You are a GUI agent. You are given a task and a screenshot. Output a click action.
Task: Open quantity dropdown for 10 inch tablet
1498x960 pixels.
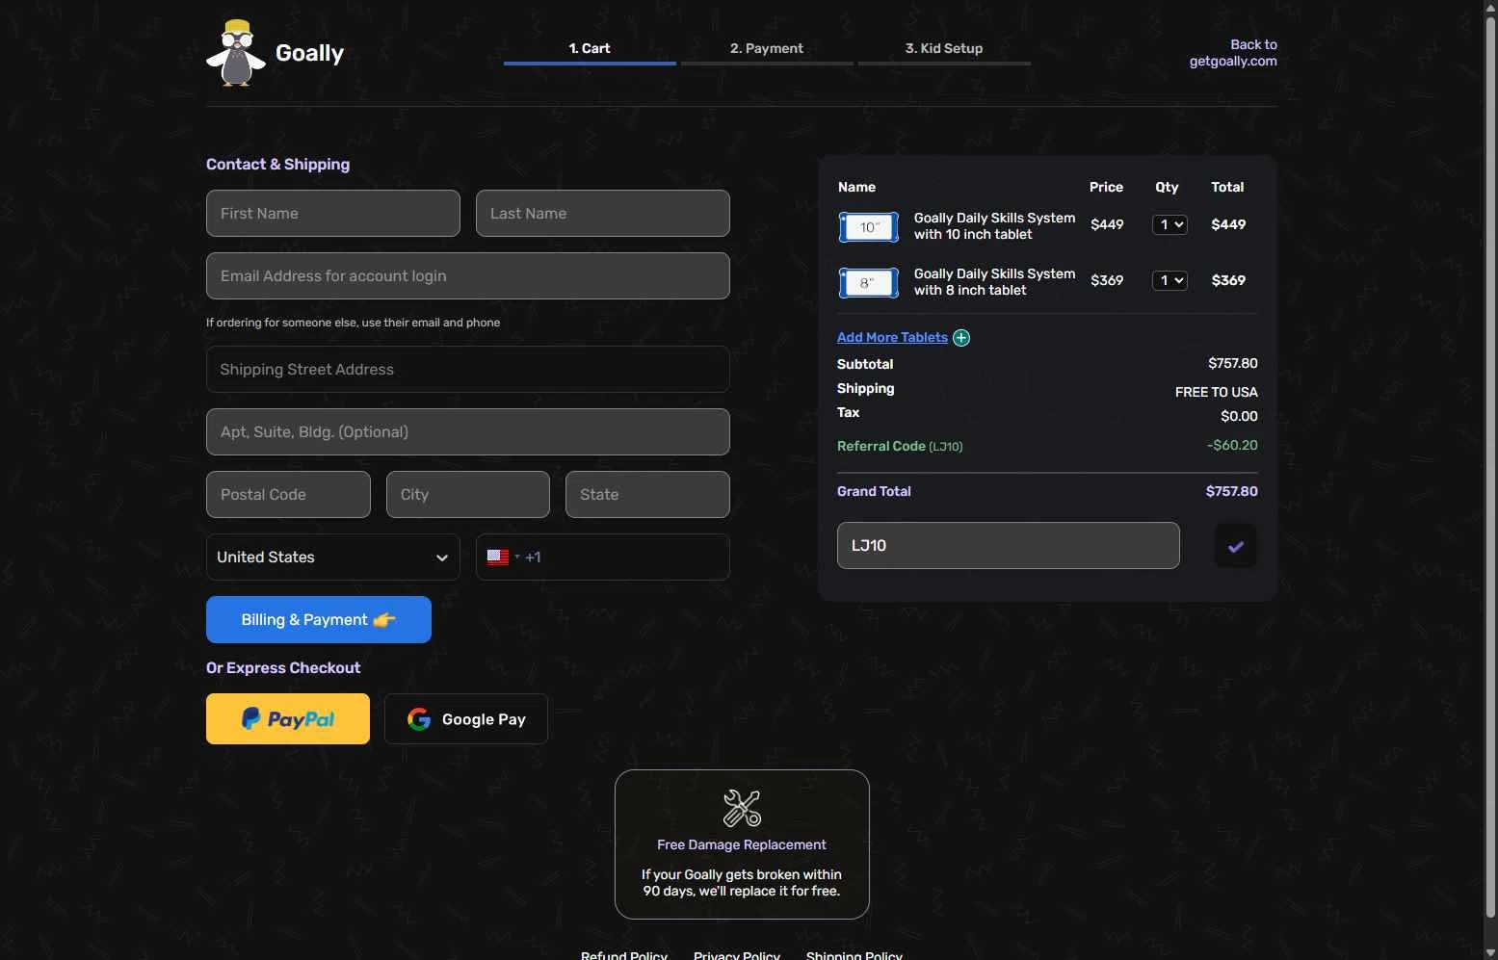tap(1169, 224)
